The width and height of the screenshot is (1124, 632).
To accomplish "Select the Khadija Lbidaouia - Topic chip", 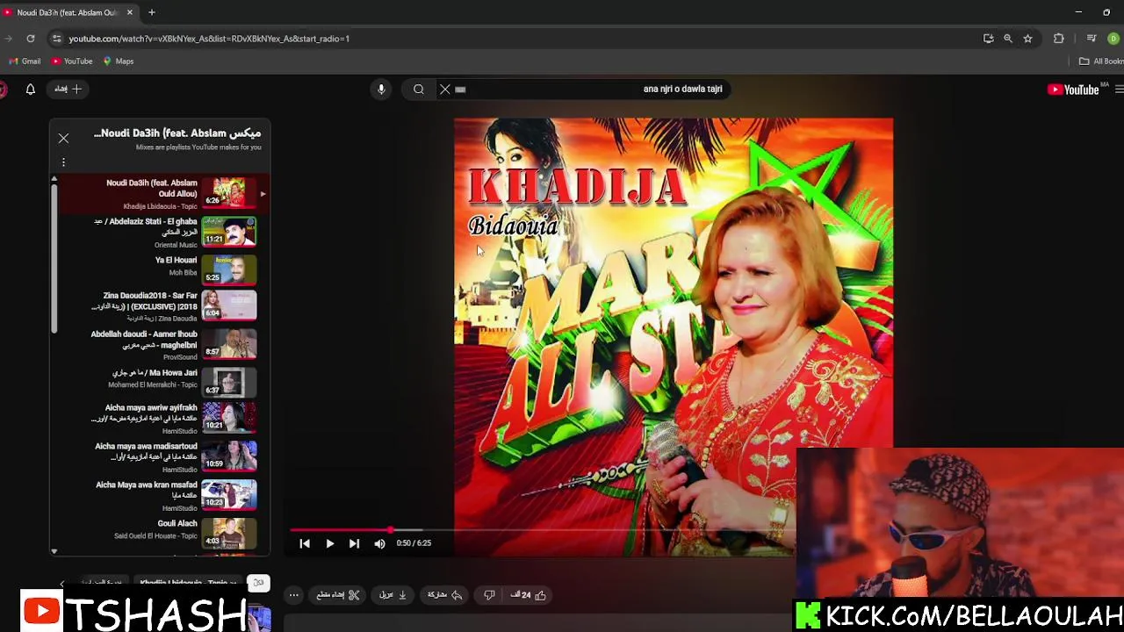I will click(x=189, y=583).
